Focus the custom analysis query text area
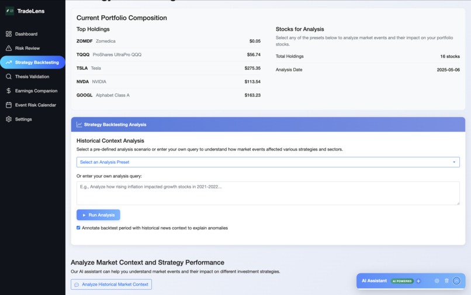The image size is (471, 295). [268, 193]
